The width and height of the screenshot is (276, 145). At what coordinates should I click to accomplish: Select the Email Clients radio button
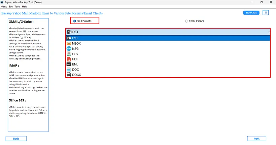click(187, 21)
